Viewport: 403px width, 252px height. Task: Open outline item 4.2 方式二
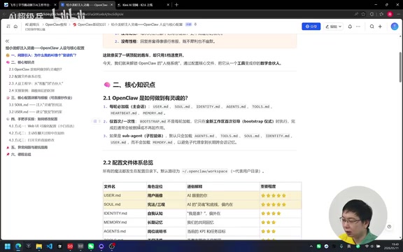[36, 133]
